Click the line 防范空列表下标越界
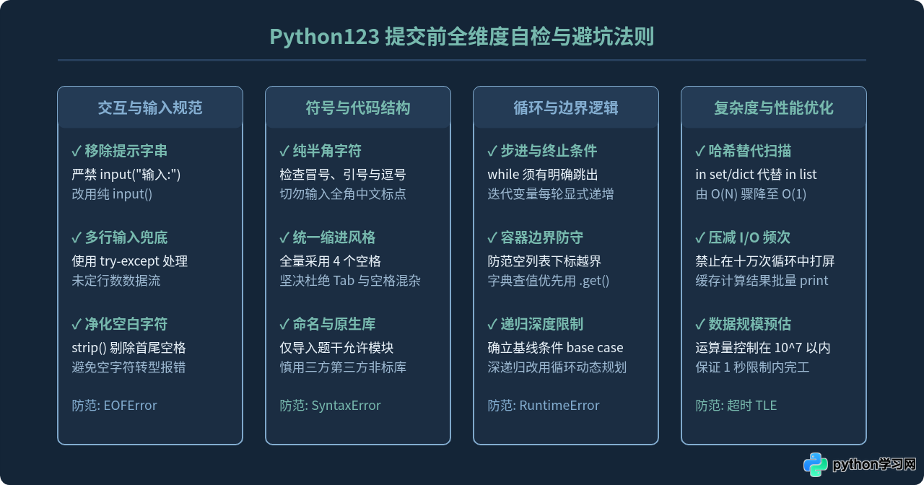This screenshot has width=924, height=485. point(544,261)
